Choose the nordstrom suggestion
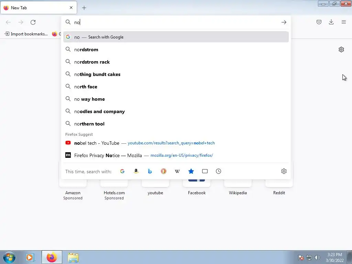 (x=176, y=49)
